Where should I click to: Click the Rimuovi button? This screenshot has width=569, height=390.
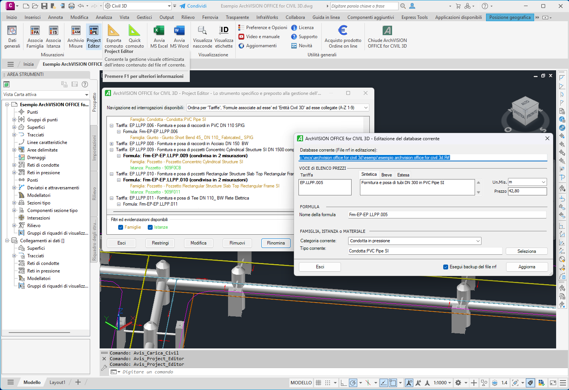237,243
